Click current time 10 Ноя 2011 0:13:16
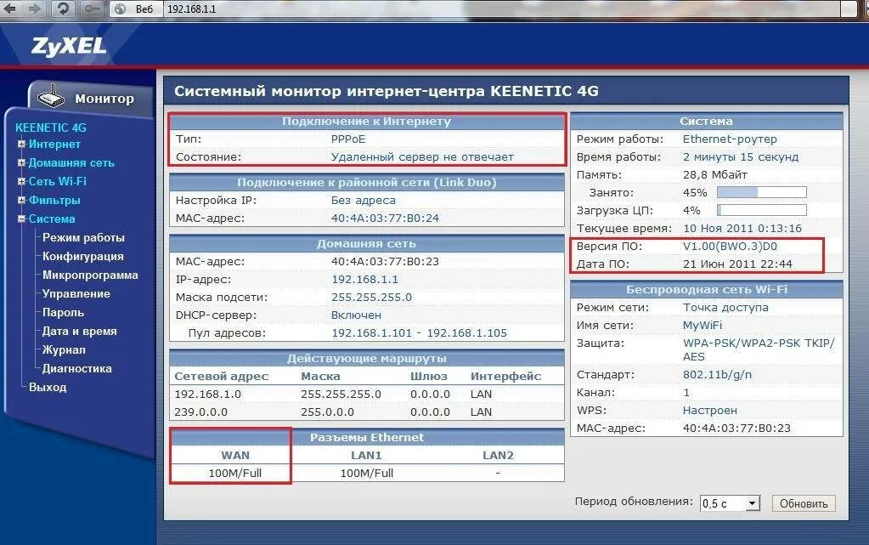The width and height of the screenshot is (869, 545). pyautogui.click(x=742, y=228)
